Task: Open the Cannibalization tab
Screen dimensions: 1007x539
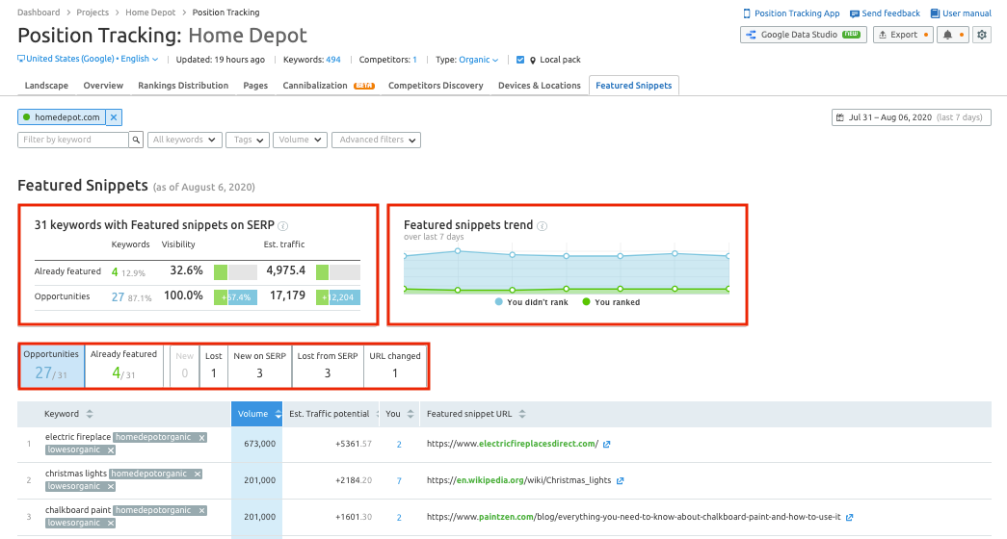Action: tap(329, 86)
